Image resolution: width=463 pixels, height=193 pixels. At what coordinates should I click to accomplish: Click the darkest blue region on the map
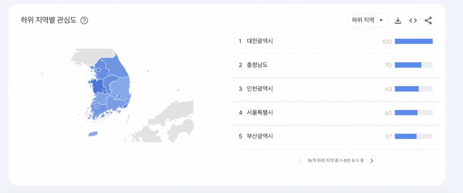[x=97, y=87]
